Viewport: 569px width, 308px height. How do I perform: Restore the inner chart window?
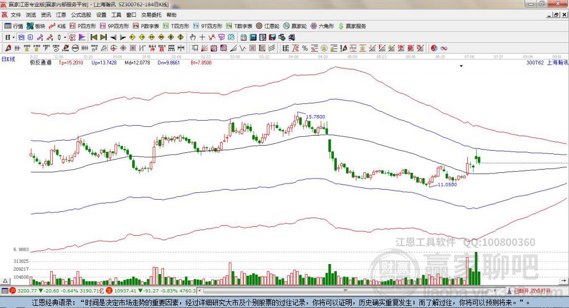coord(557,15)
